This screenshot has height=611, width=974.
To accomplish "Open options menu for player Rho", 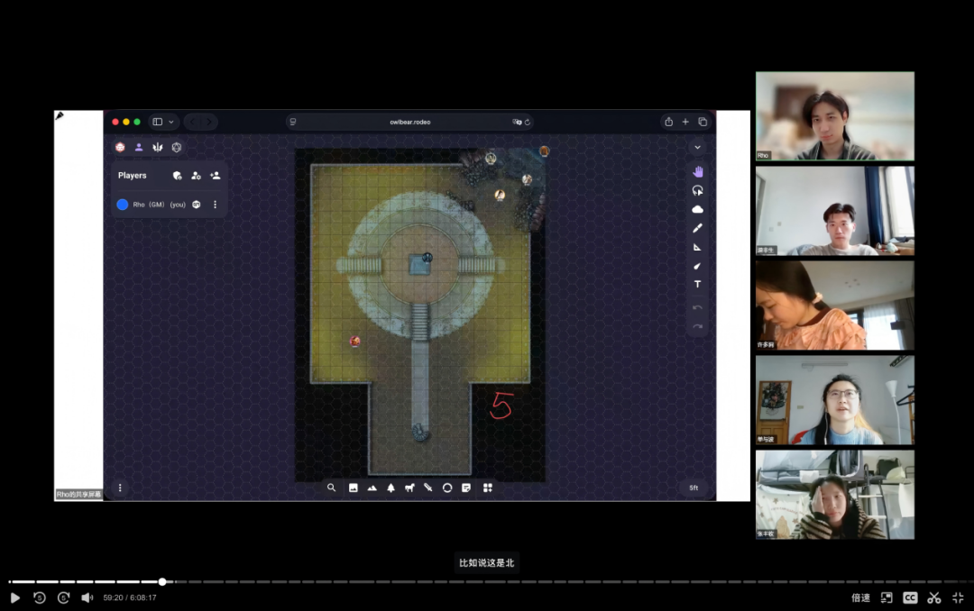I will (215, 205).
